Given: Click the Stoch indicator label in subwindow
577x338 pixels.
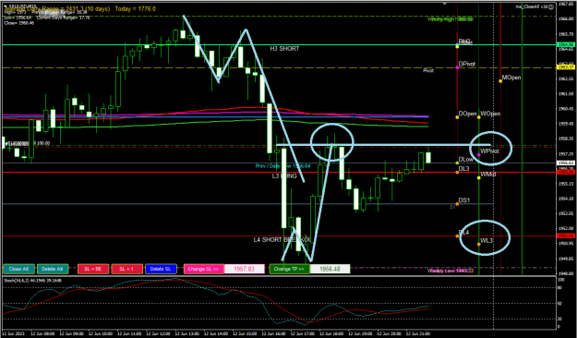Looking at the screenshot, I should coord(32,281).
